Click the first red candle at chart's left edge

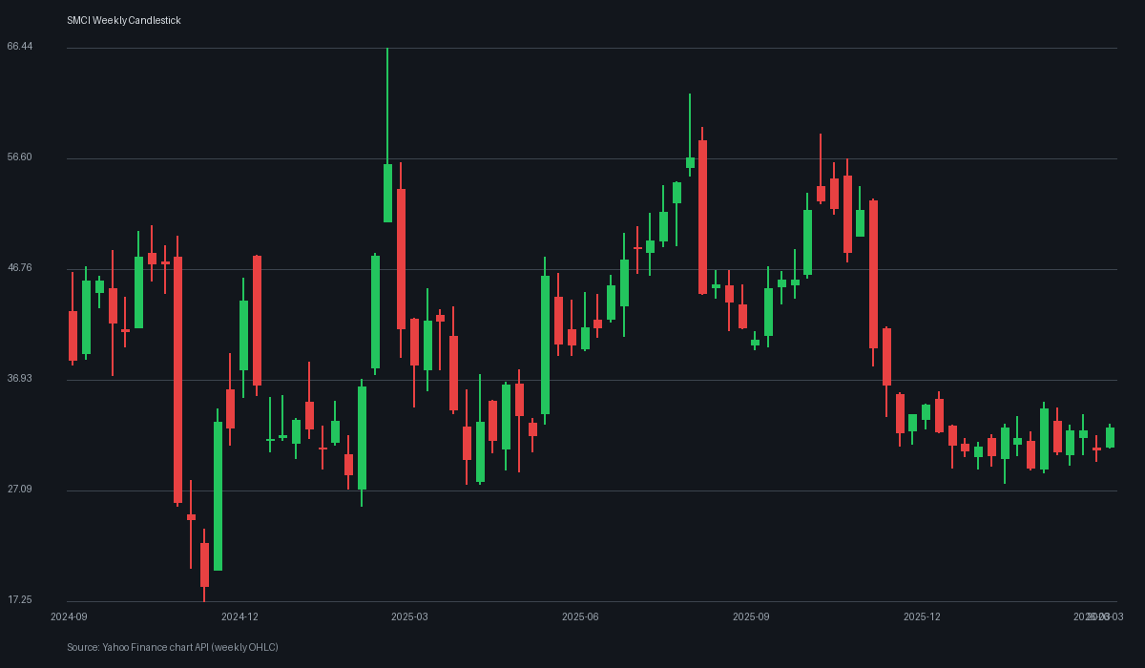73,335
